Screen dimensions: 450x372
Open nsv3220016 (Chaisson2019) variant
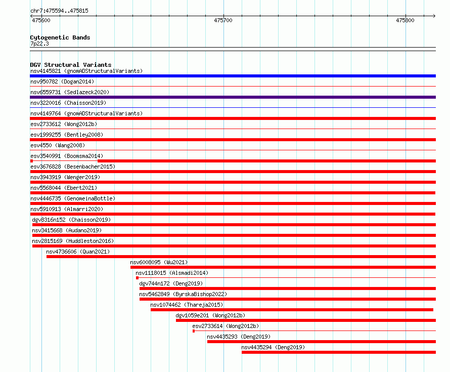[68, 103]
